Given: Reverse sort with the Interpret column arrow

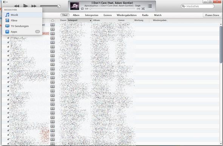Looking at the screenshot, I should [90, 21].
